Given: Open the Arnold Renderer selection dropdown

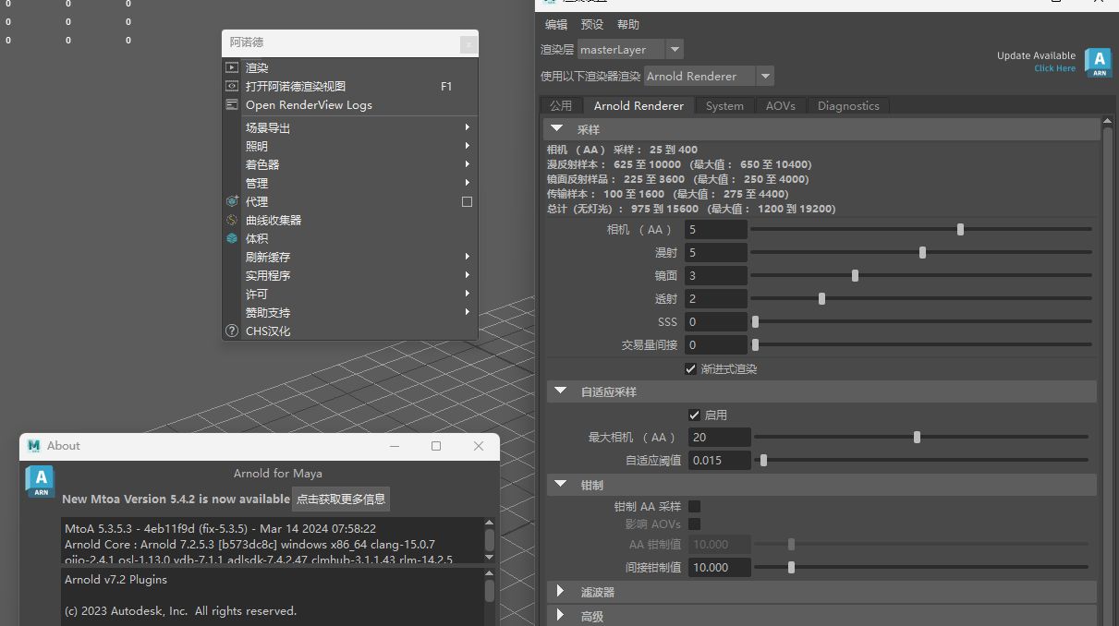Looking at the screenshot, I should (765, 76).
